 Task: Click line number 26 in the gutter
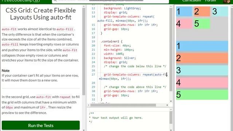pos(93,70)
